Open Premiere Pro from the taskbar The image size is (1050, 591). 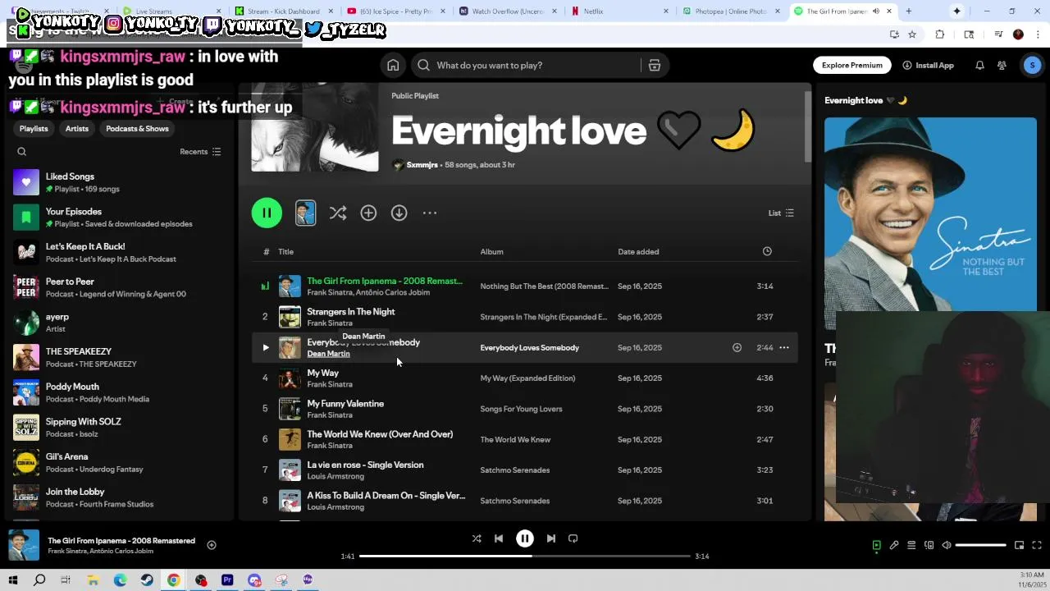click(227, 580)
